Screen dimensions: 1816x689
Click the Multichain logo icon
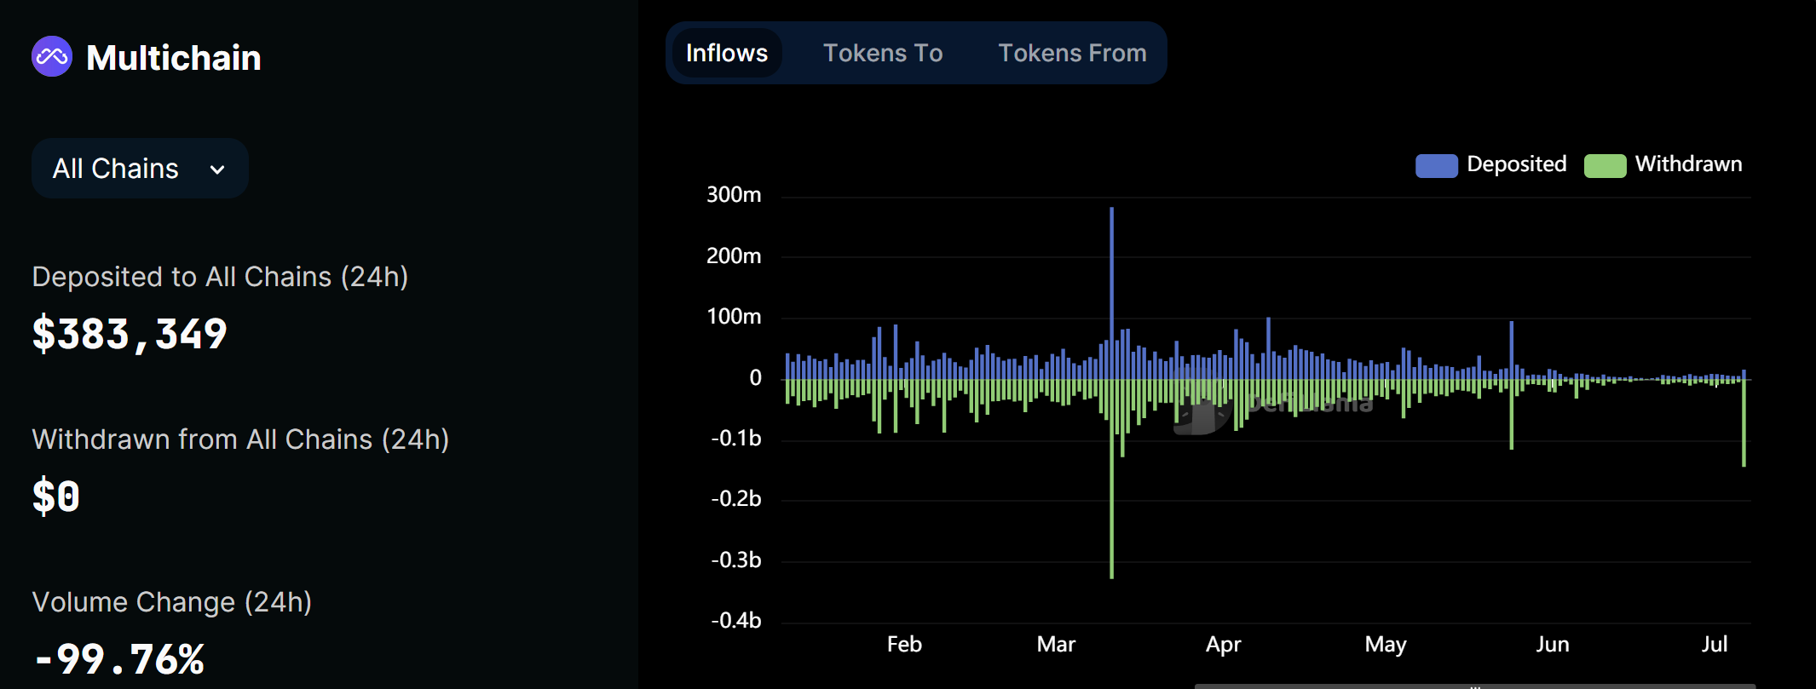click(52, 57)
